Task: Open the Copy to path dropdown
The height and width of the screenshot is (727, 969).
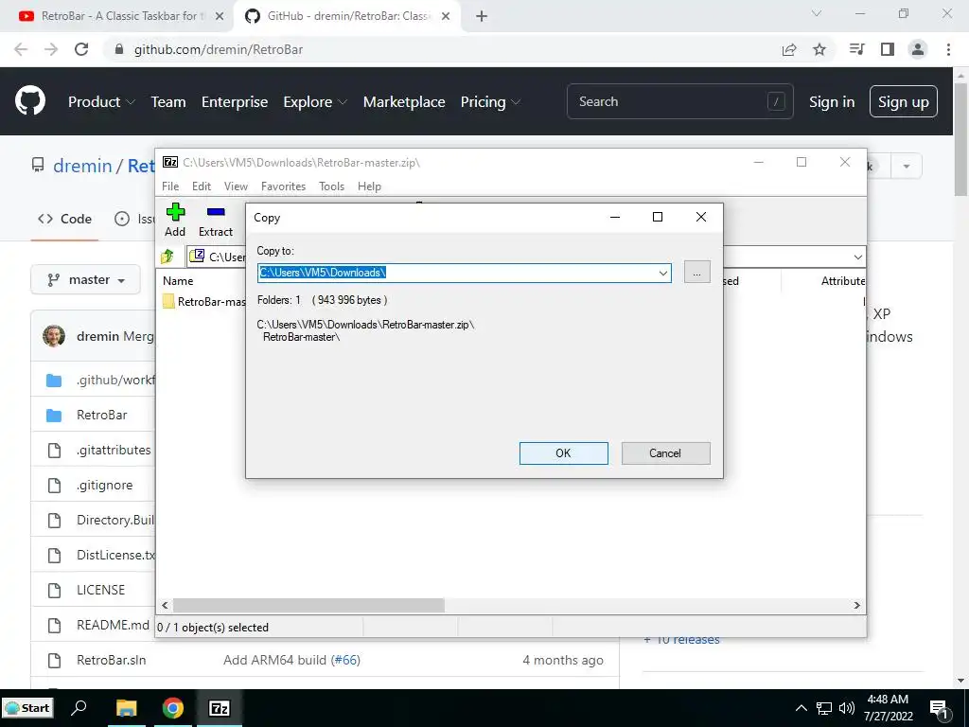Action: [662, 273]
